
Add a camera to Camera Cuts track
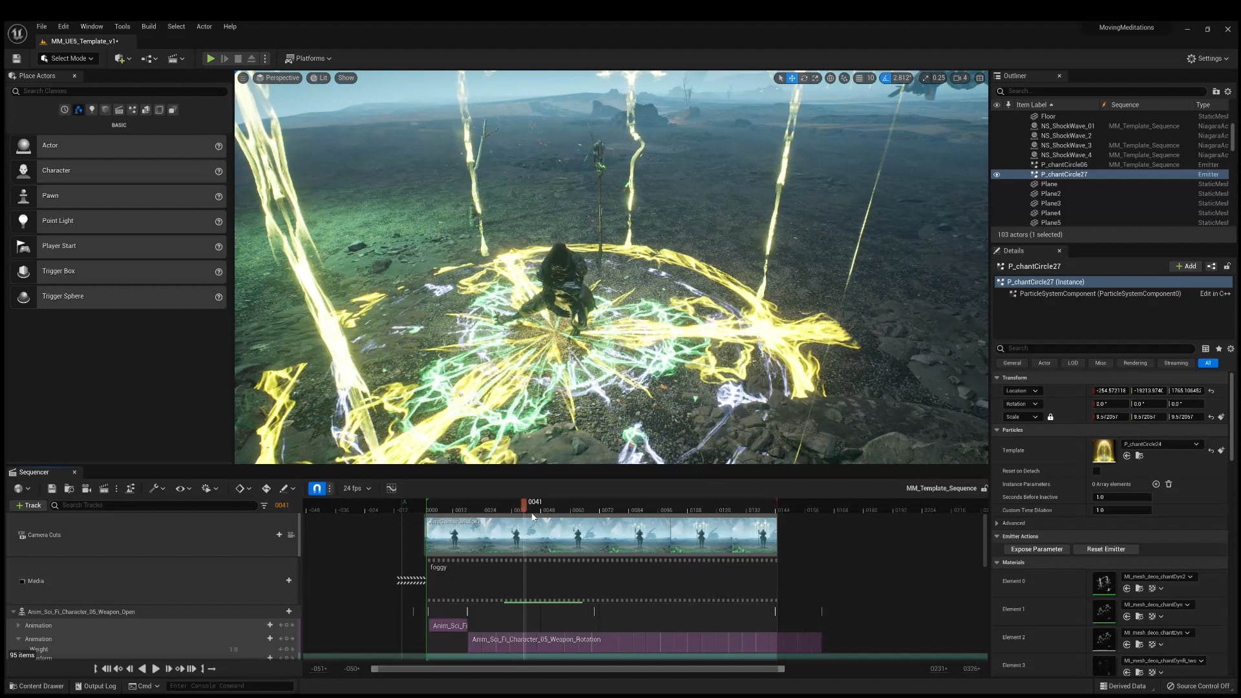(x=279, y=534)
